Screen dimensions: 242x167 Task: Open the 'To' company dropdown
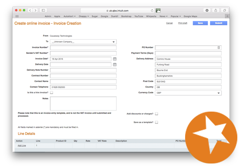[x=83, y=42]
